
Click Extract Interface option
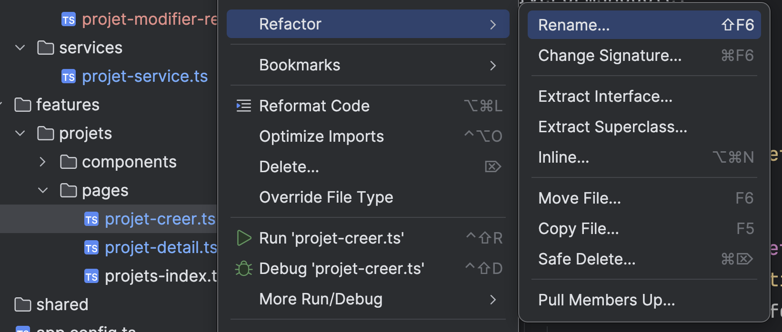(605, 97)
